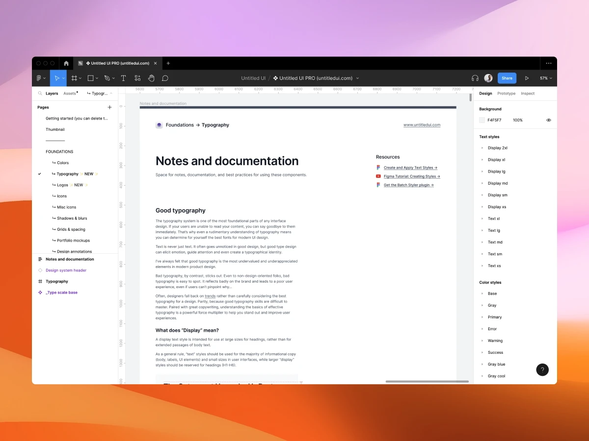Open the zoom level dropdown

pos(546,78)
